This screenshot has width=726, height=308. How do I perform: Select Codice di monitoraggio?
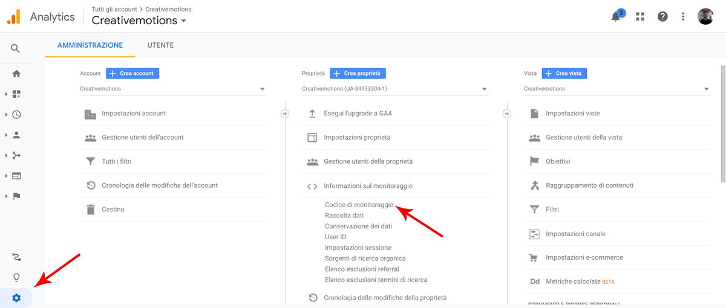359,205
